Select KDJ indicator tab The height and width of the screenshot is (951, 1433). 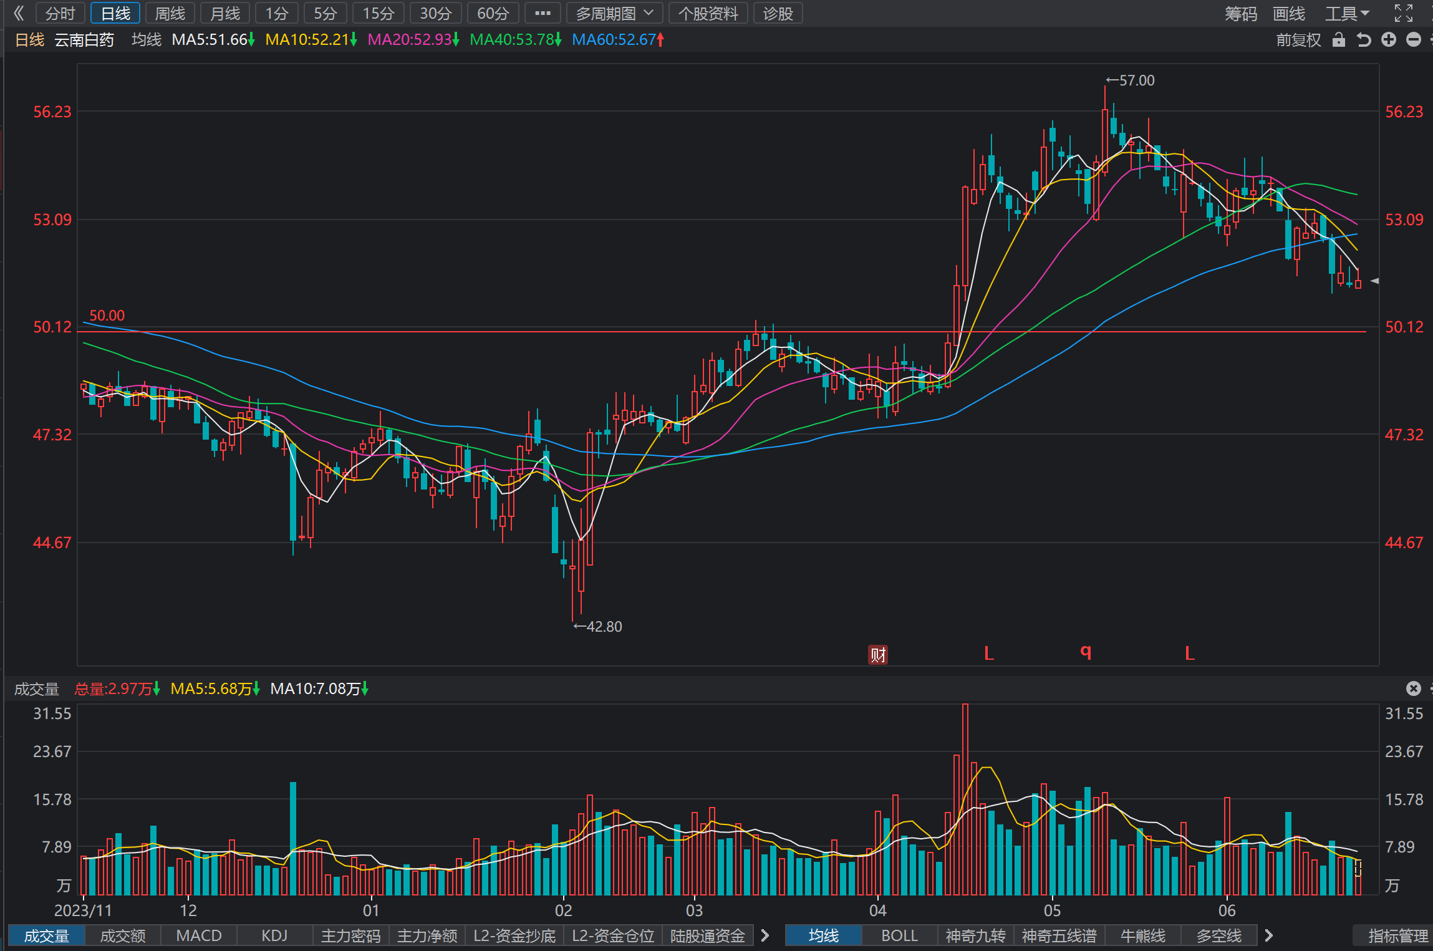(x=274, y=936)
